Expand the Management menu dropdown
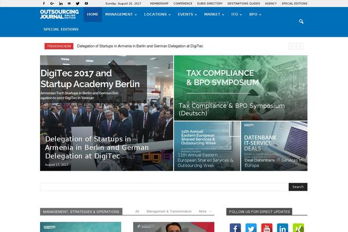This screenshot has height=232, width=348. 121,14
